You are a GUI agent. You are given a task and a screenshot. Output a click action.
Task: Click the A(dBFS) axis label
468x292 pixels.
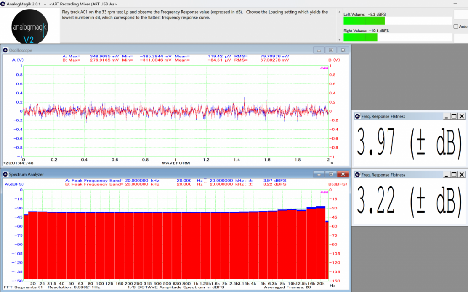point(14,184)
